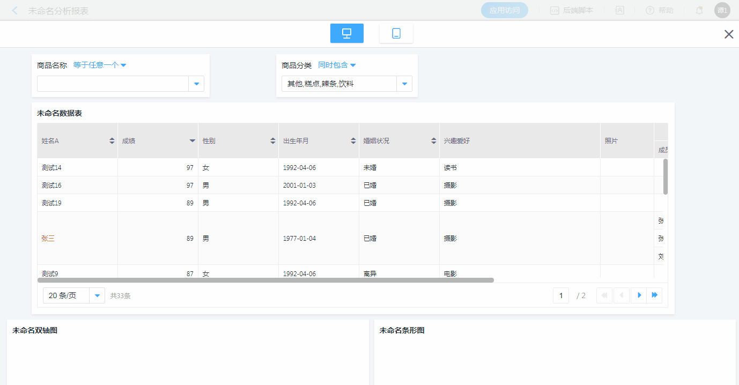739x385 pixels.
Task: Click the 商品名称 filter input field
Action: tap(113, 84)
